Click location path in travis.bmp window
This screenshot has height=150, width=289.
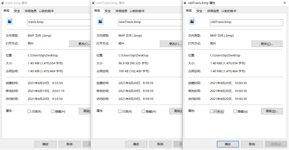tap(43, 55)
